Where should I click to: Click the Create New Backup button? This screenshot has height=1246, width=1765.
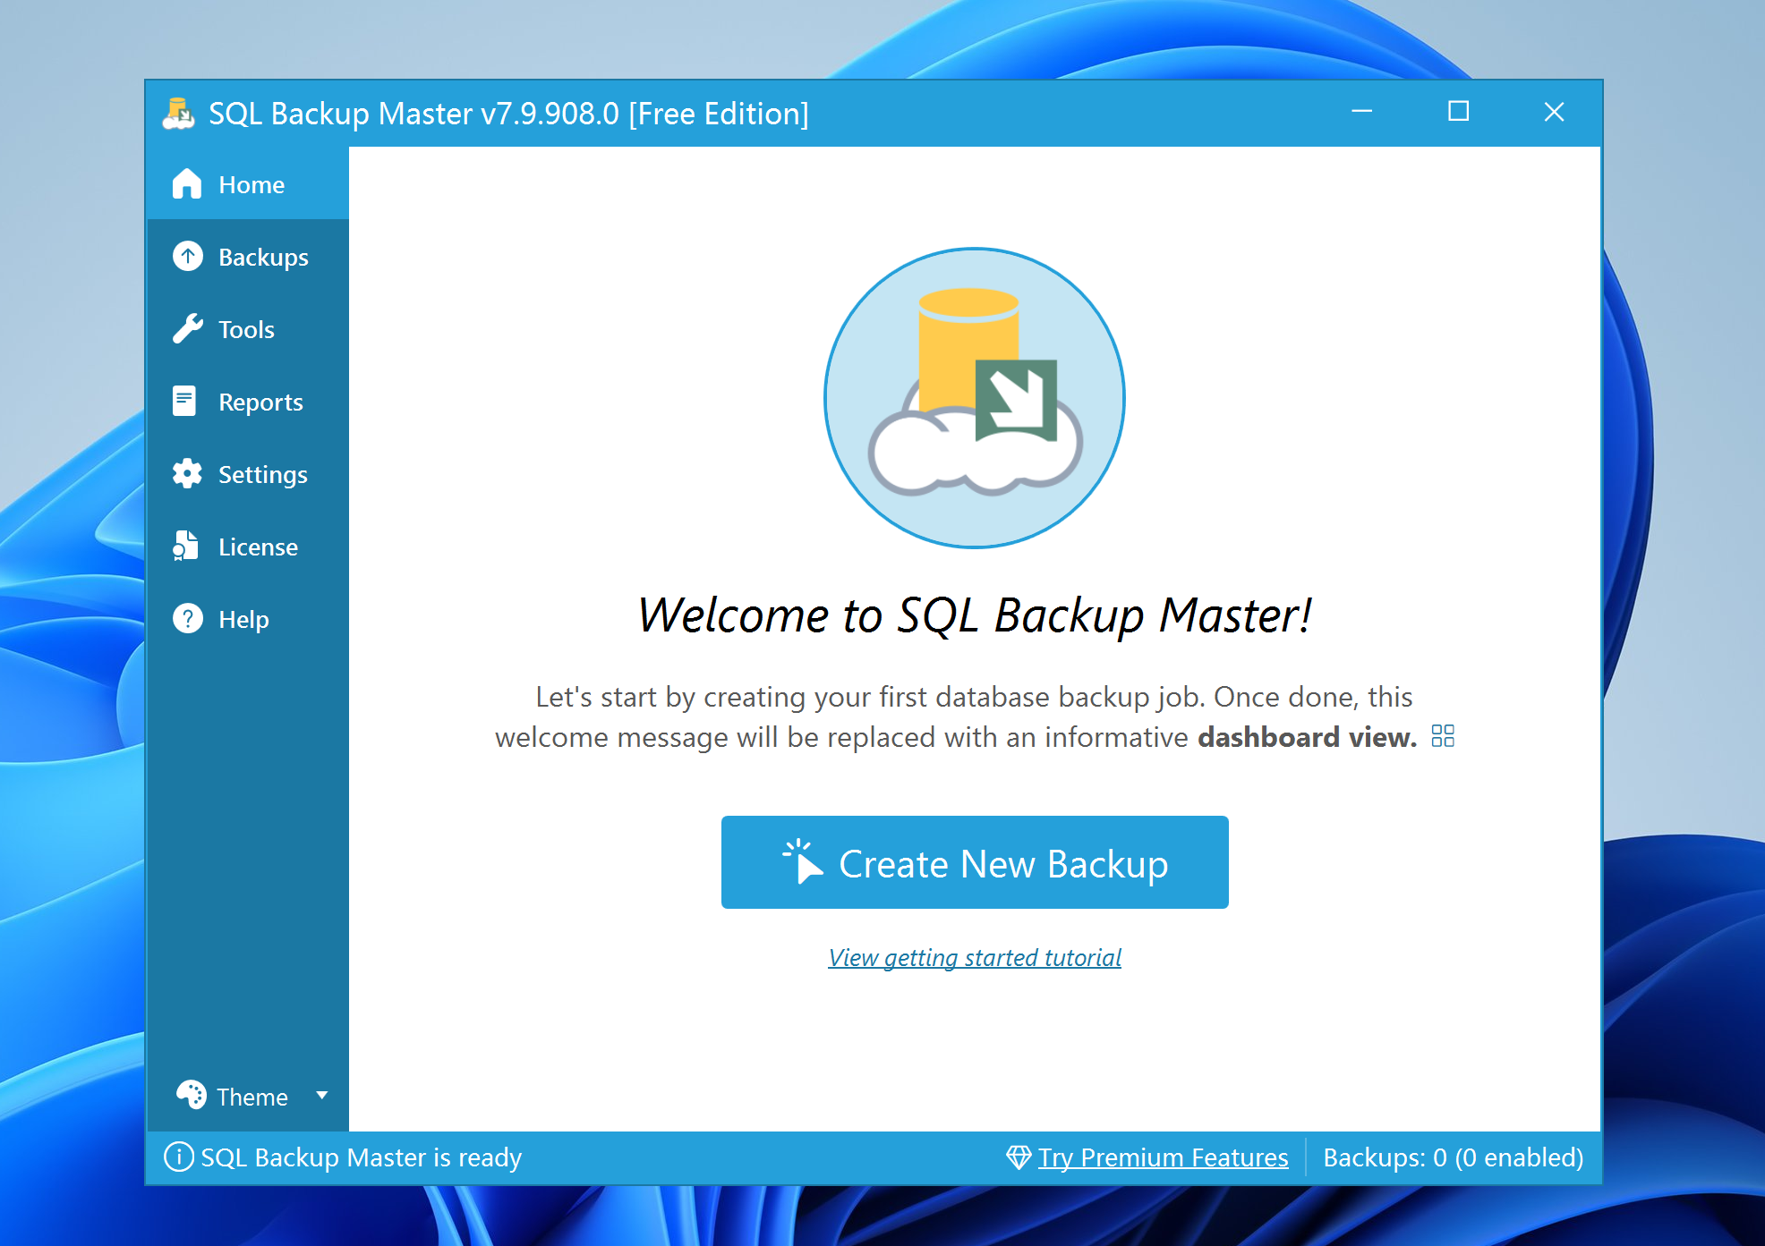pos(975,862)
